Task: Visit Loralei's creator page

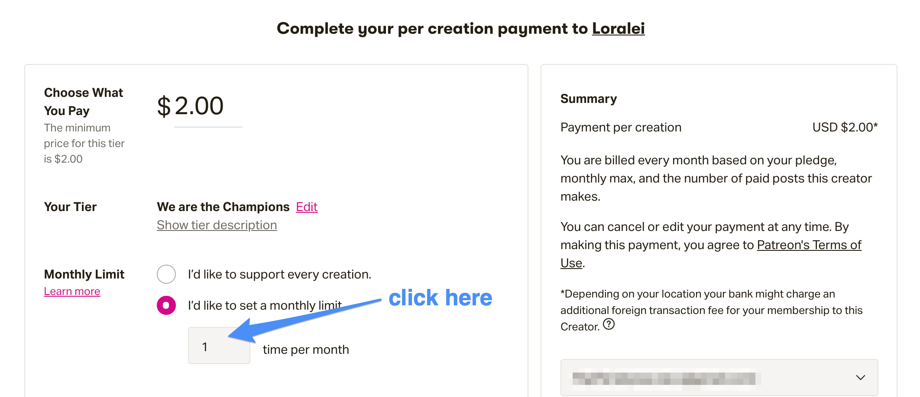Action: pos(618,28)
